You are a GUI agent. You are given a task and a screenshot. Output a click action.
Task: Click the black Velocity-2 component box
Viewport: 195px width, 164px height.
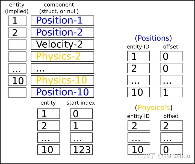click(x=62, y=45)
